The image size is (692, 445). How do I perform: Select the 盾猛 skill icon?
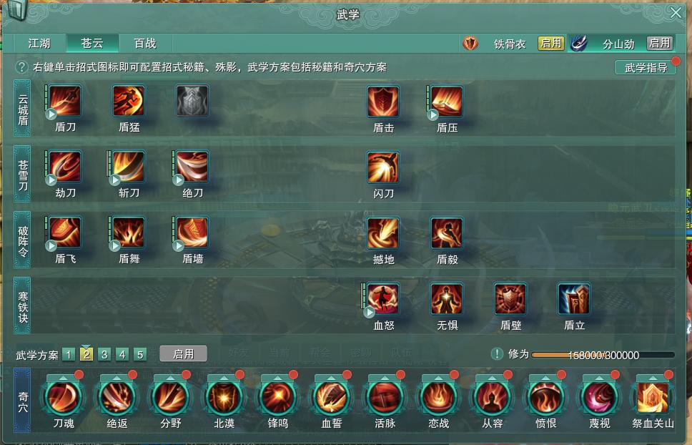(129, 101)
